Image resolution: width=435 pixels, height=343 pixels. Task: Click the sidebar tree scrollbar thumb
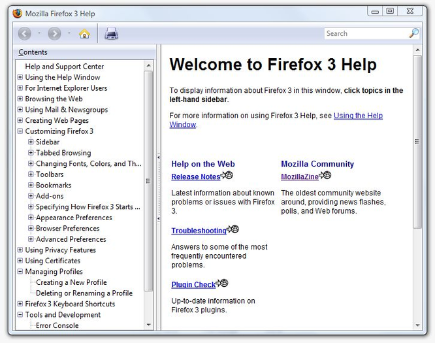pos(149,181)
